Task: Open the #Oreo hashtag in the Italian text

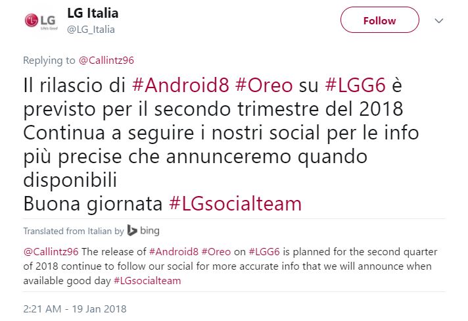Action: coord(264,85)
